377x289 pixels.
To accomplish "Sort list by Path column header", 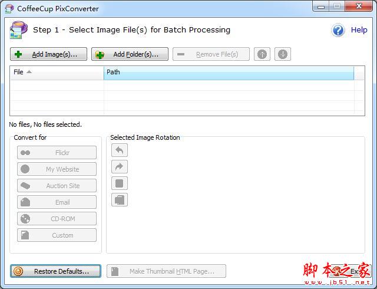I will click(x=229, y=72).
